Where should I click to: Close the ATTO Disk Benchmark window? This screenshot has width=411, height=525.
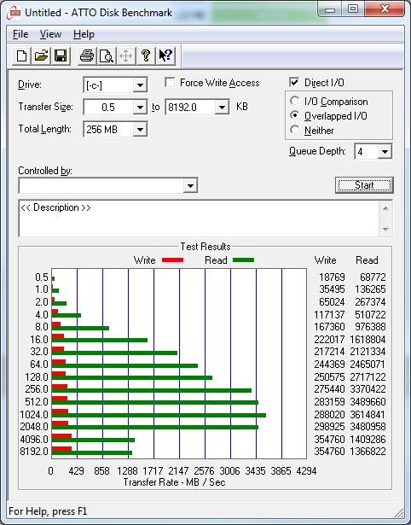click(x=385, y=9)
